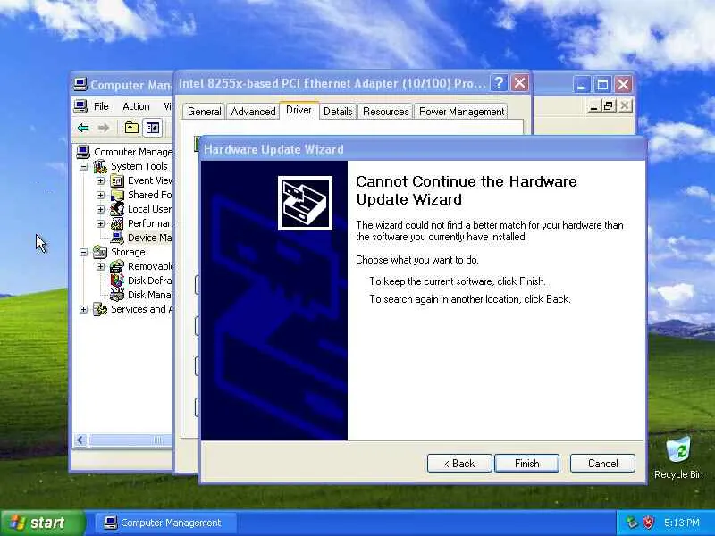Click the Storage icon

click(x=100, y=252)
